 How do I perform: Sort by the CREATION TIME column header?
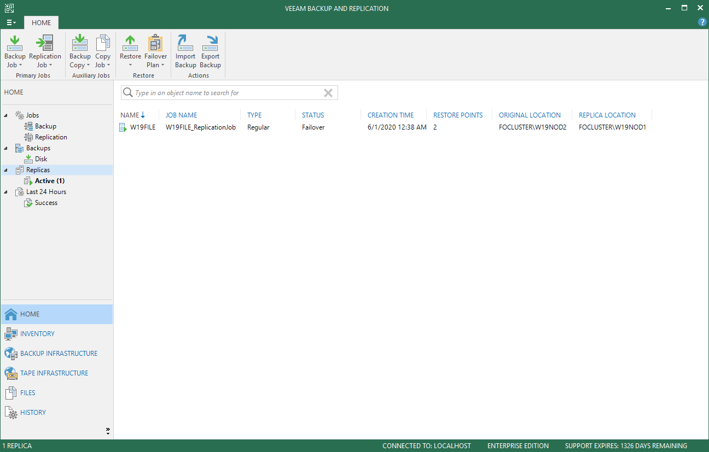(391, 115)
